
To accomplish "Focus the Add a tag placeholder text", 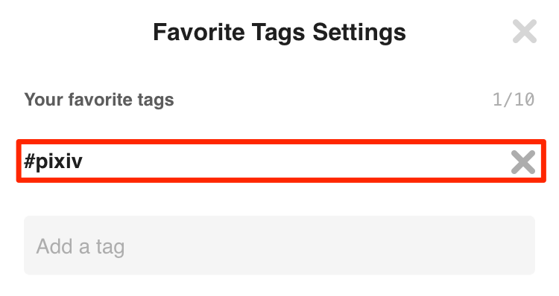I will point(80,247).
